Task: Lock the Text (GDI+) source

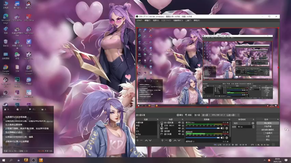Action: click(183, 125)
